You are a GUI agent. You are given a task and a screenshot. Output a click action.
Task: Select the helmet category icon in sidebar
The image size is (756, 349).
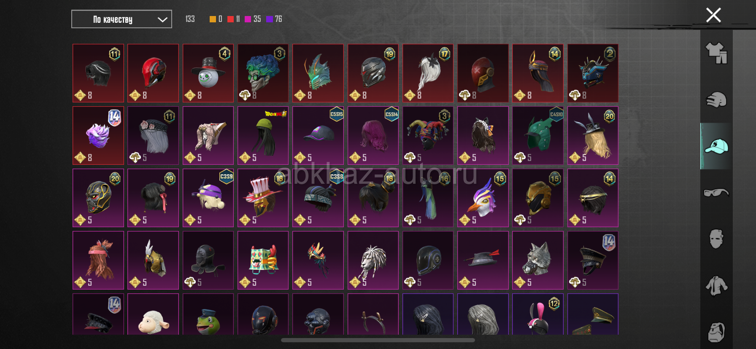coord(716,100)
